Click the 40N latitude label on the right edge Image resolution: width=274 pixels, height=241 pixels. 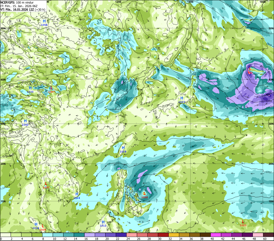click(271, 80)
